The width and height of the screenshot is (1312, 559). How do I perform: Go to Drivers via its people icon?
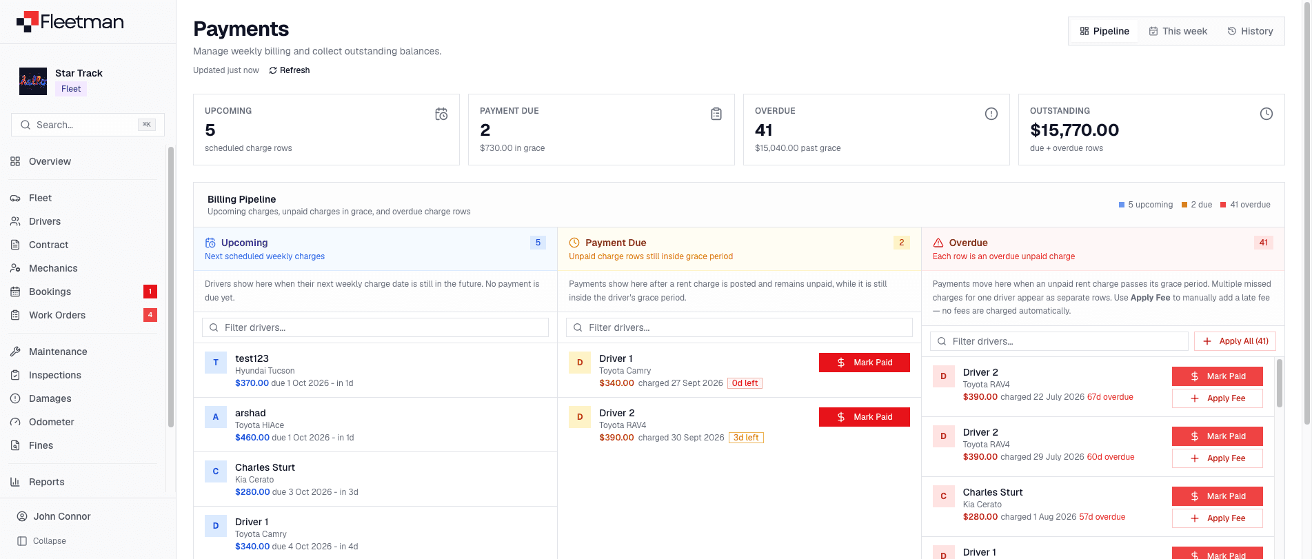point(15,221)
